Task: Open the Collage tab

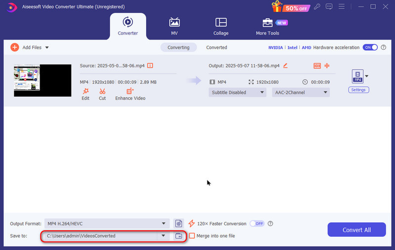Action: tap(221, 26)
